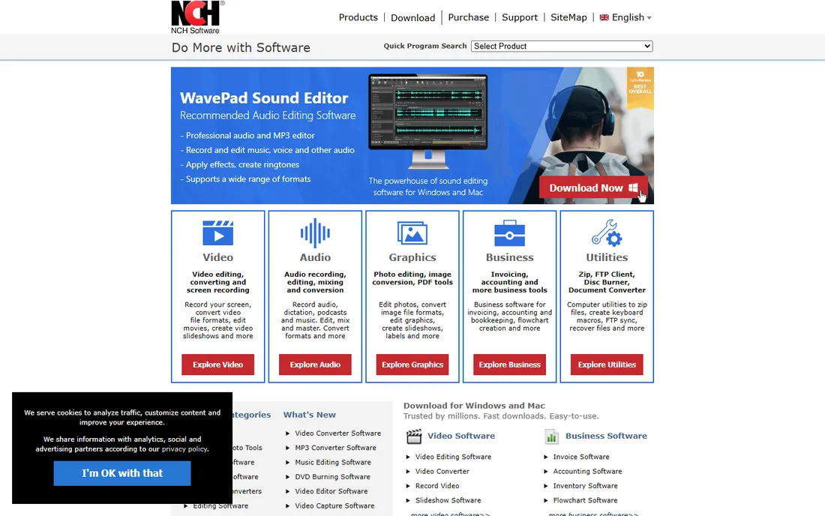Open the MP3 Converter Software link
The width and height of the screenshot is (825, 516).
pos(336,448)
